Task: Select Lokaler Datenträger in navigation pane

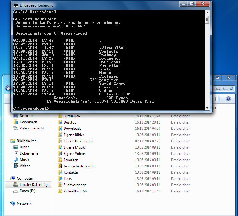Action: pyautogui.click(x=35, y=185)
